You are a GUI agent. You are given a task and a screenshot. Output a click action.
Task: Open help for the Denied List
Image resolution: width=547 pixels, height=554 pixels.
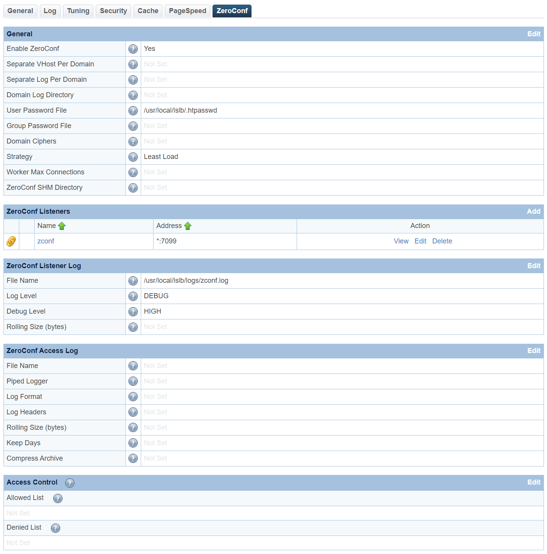56,528
